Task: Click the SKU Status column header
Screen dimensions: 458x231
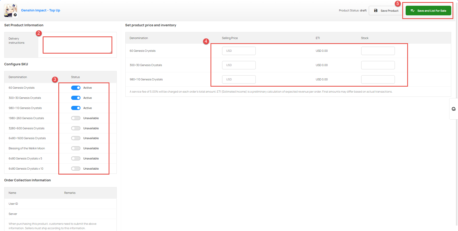Action: pos(76,77)
